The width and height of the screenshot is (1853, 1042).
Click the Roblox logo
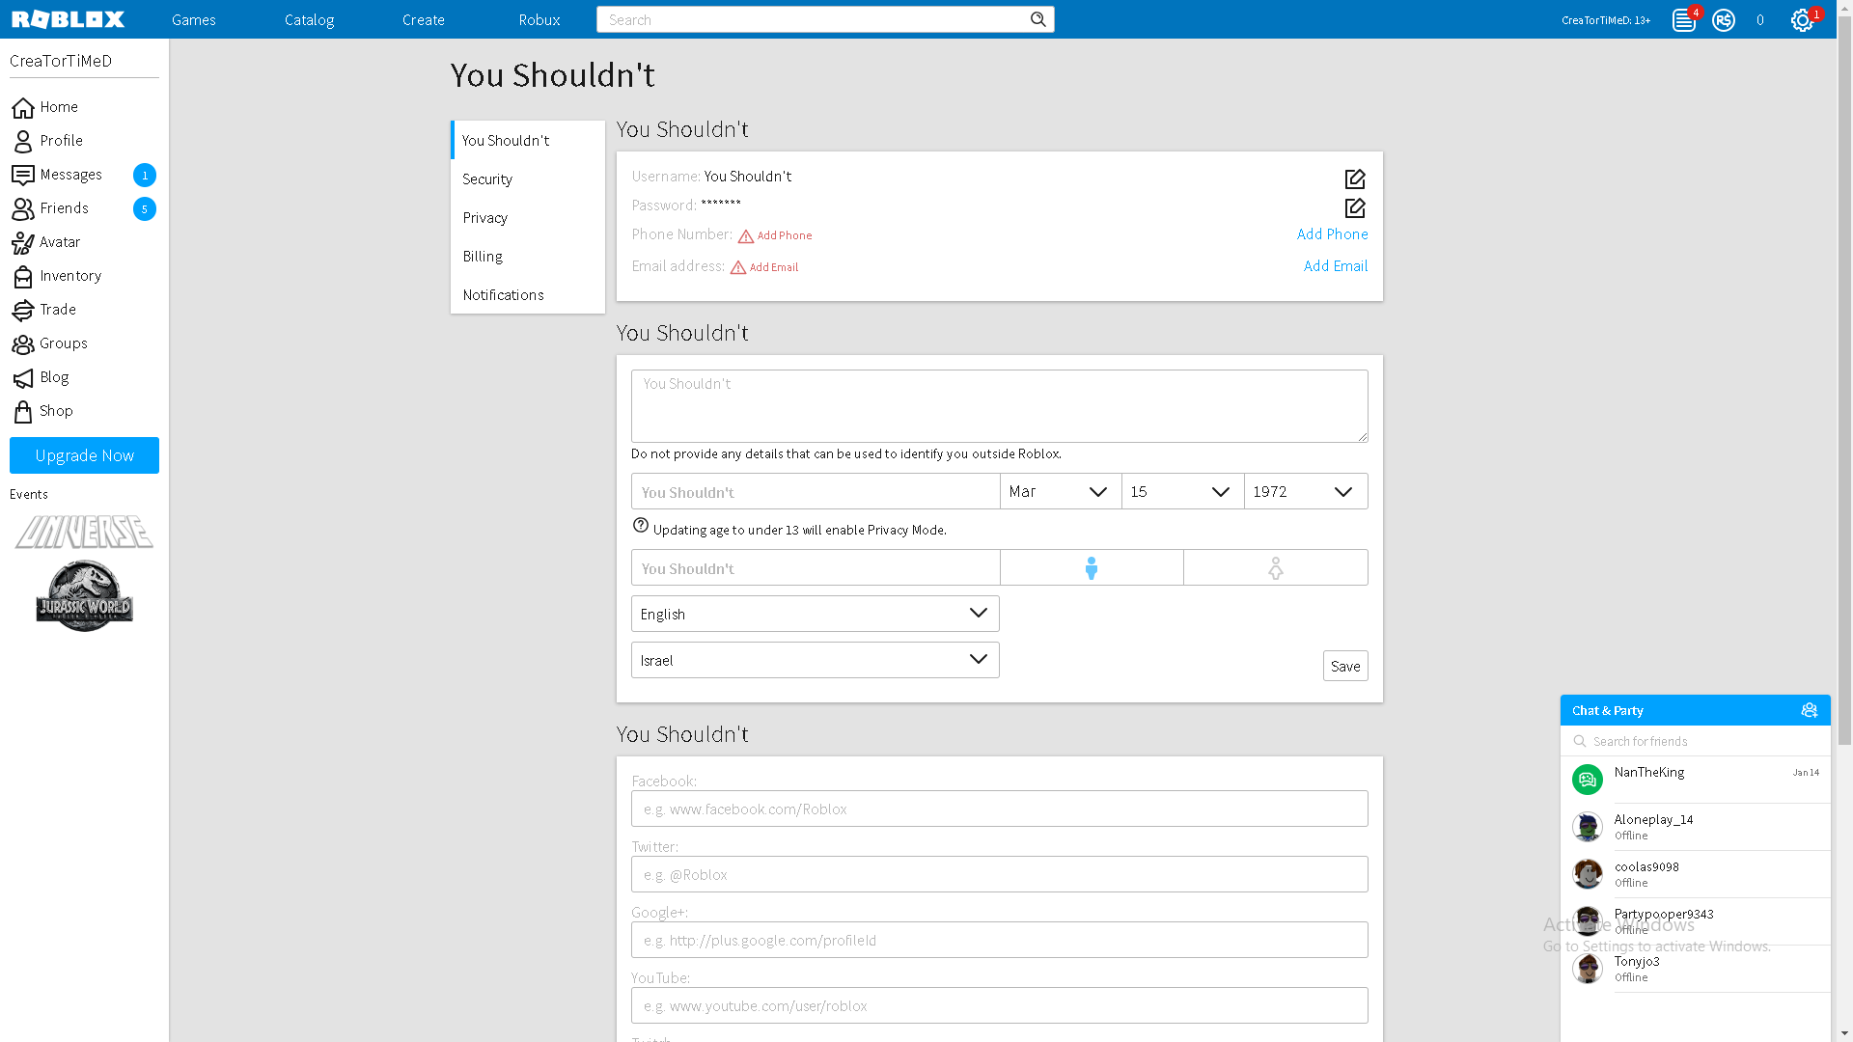pos(68,19)
